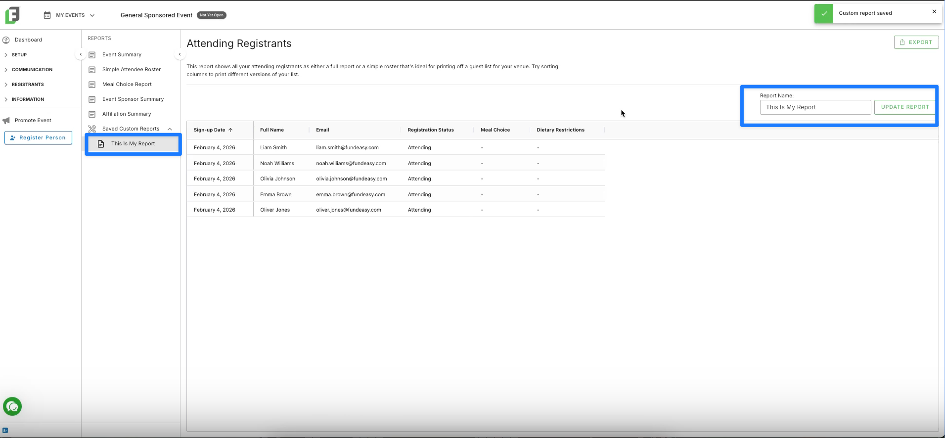Open the My Events dropdown
This screenshot has height=438, width=945.
[x=69, y=15]
